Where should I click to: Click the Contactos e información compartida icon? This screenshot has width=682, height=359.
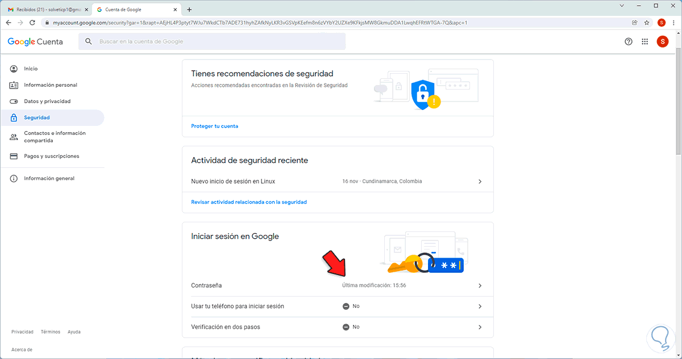14,137
